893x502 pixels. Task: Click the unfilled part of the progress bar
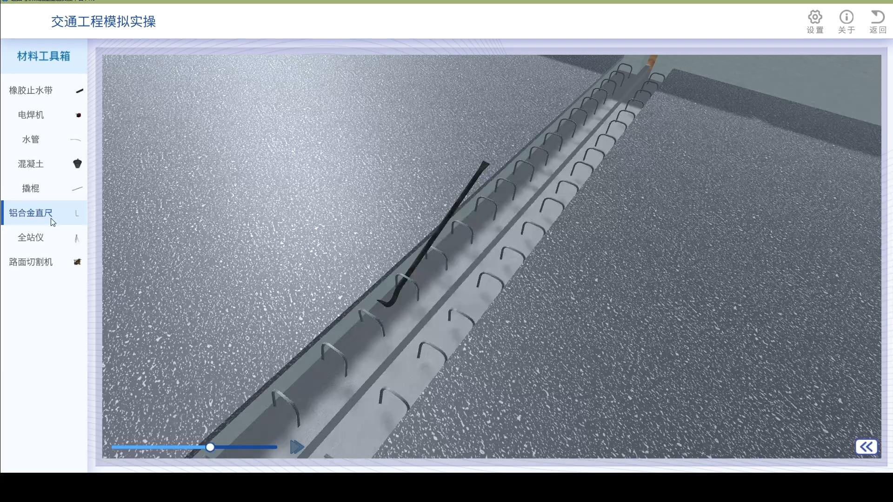point(246,447)
